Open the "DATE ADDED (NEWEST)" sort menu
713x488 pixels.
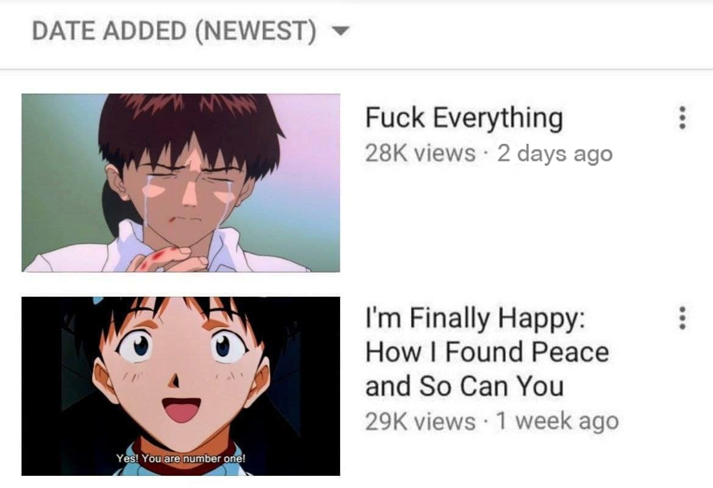[x=191, y=31]
